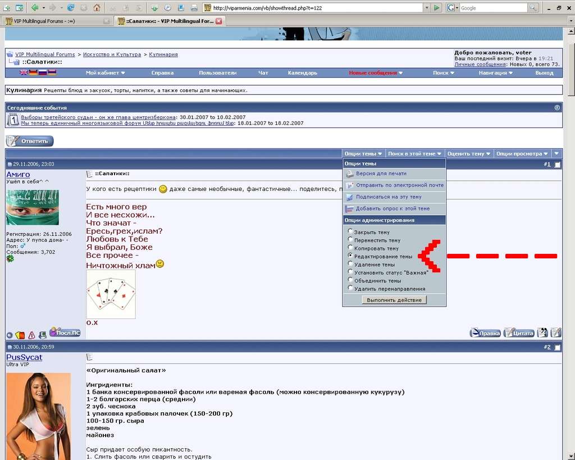The height and width of the screenshot is (460, 575).
Task: Open the Опции просмотра dropdown
Action: pos(522,153)
